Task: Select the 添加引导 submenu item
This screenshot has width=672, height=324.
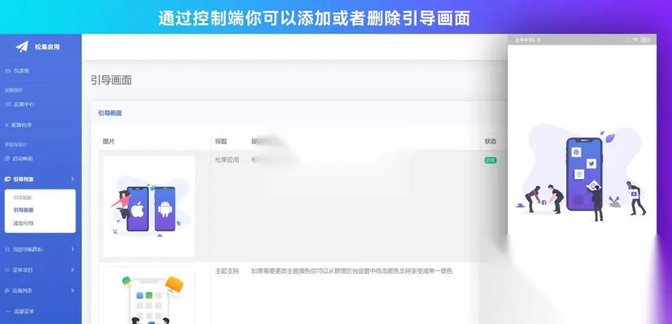Action: 23,223
